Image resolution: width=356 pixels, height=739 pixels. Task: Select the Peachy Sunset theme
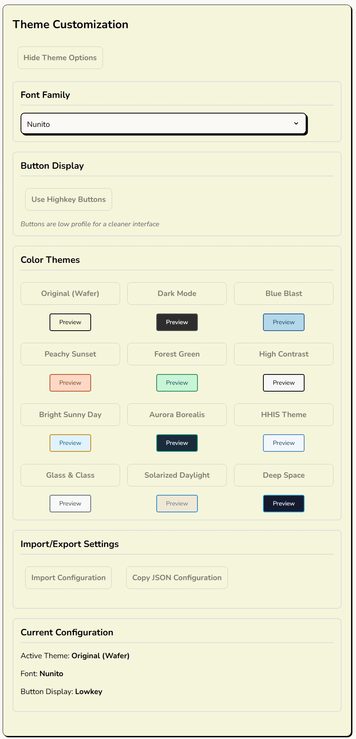coord(70,354)
